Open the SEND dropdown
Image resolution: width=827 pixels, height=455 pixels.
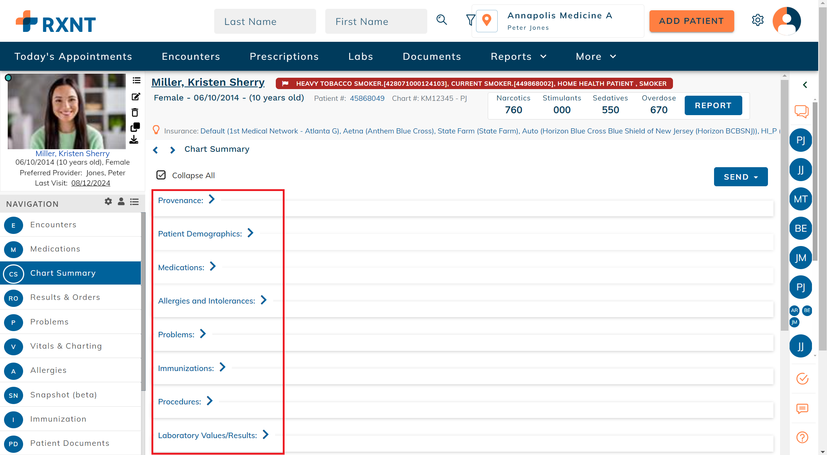pyautogui.click(x=740, y=176)
